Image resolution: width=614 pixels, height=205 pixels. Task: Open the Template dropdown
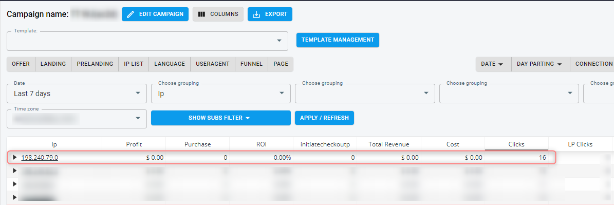147,41
